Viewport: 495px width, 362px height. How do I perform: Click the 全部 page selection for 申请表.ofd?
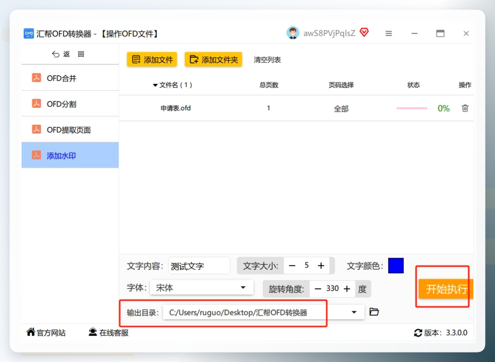[341, 109]
